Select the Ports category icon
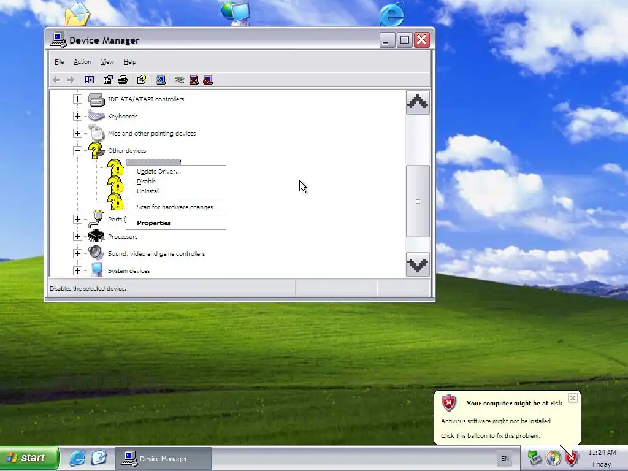Image resolution: width=628 pixels, height=471 pixels. pyautogui.click(x=96, y=219)
